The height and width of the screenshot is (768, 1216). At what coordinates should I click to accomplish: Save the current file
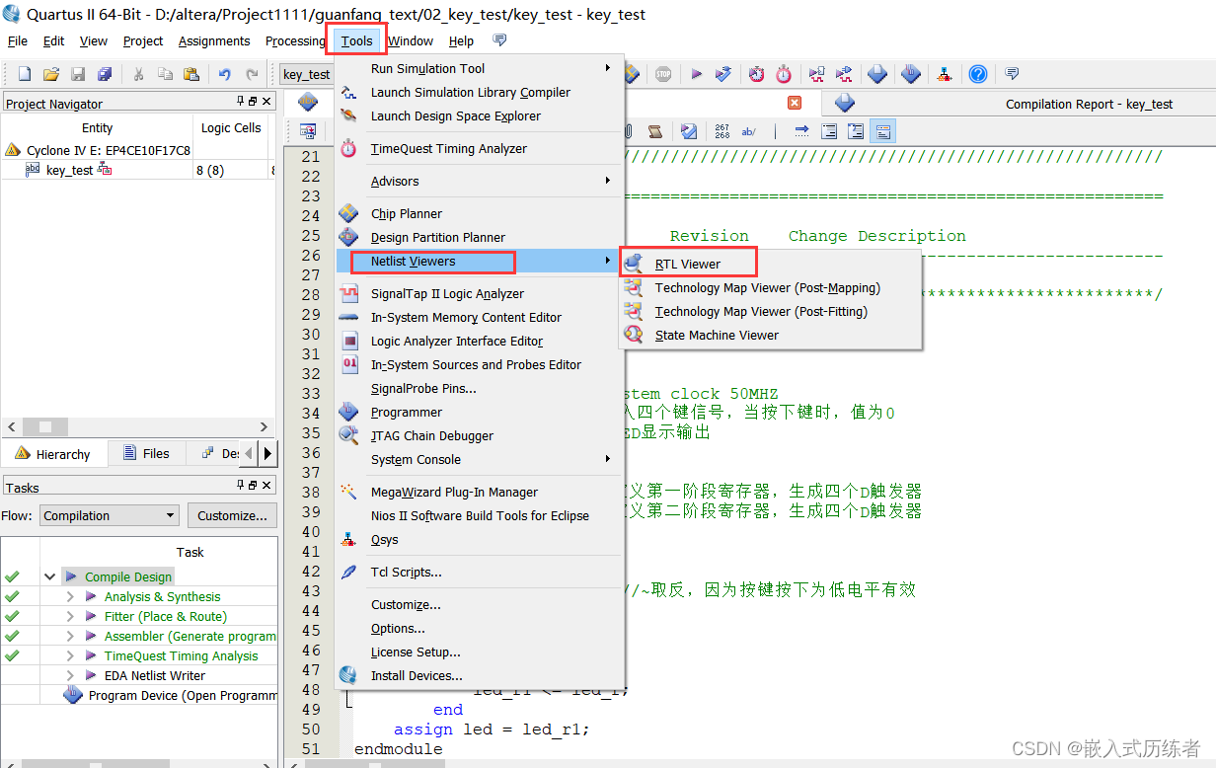[78, 74]
